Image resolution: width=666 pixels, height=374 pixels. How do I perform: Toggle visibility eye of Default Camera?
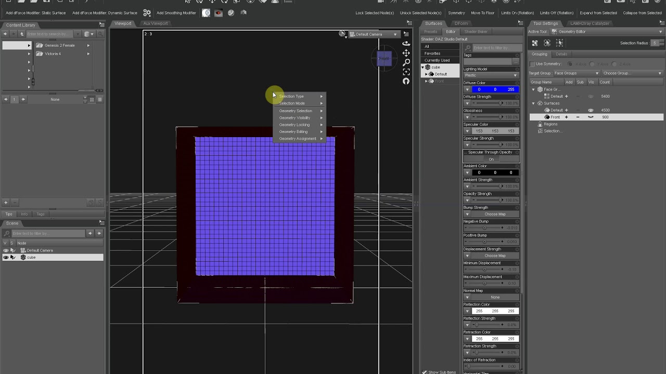coord(6,250)
